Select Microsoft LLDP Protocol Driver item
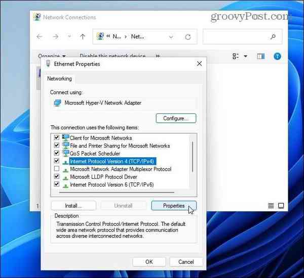Viewport: 304px width, 278px height. pyautogui.click(x=103, y=177)
